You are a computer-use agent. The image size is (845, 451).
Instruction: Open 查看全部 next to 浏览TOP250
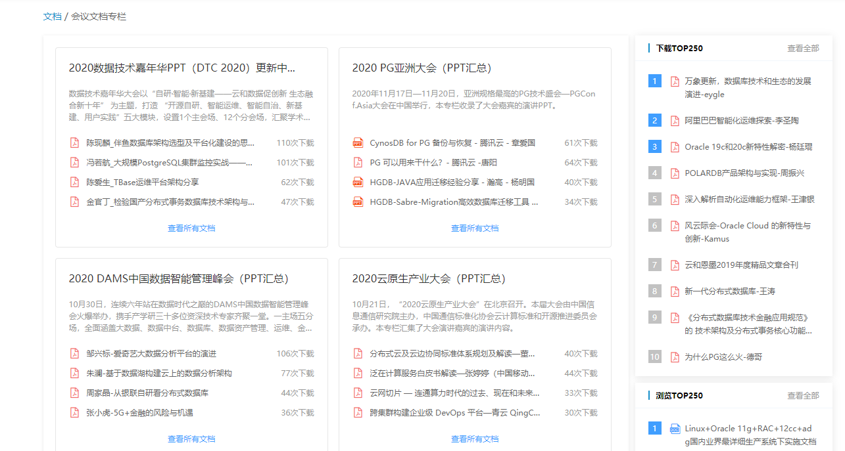pyautogui.click(x=802, y=395)
